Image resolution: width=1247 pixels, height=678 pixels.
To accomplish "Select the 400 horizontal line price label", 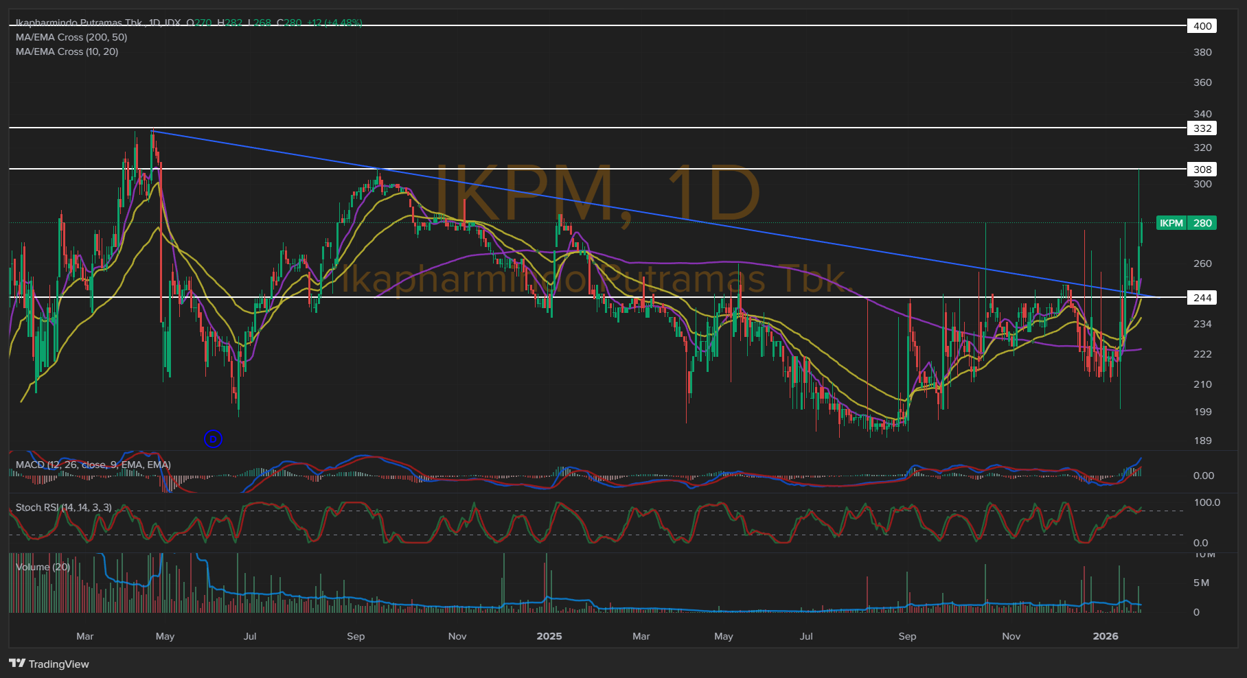I will click(x=1202, y=26).
